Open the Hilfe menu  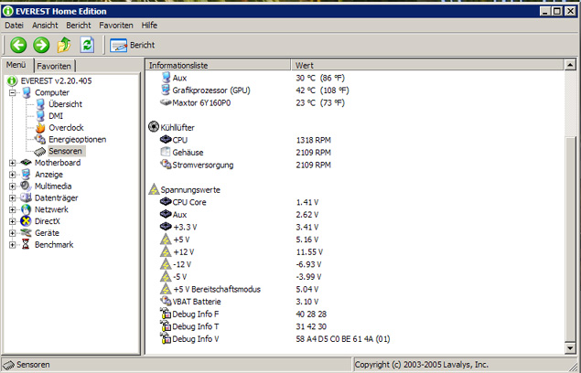pos(149,26)
